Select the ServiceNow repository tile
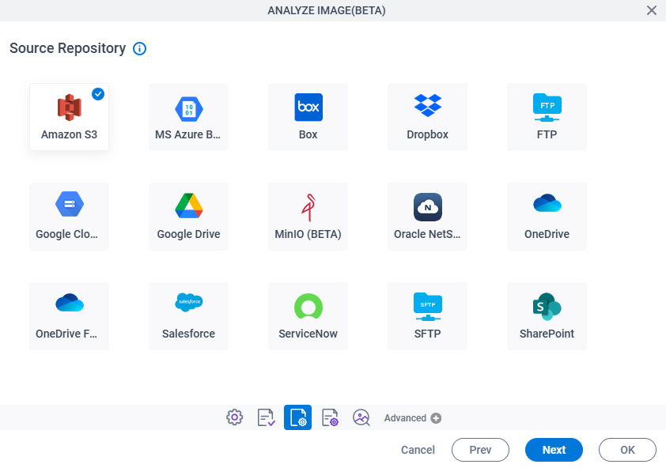Image resolution: width=666 pixels, height=468 pixels. [x=308, y=316]
